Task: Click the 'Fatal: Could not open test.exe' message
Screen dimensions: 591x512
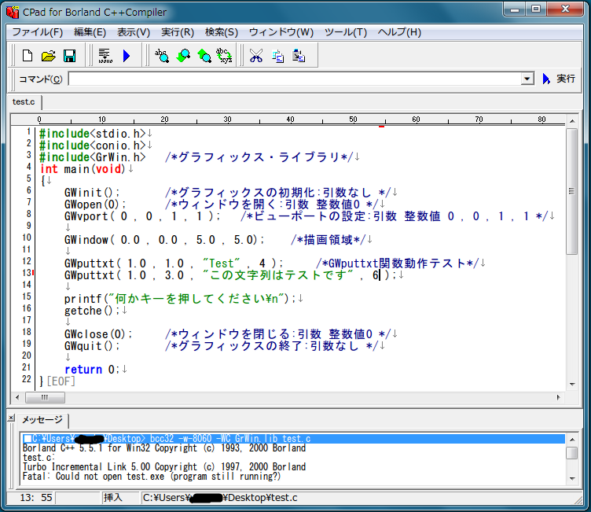Action: point(152,477)
